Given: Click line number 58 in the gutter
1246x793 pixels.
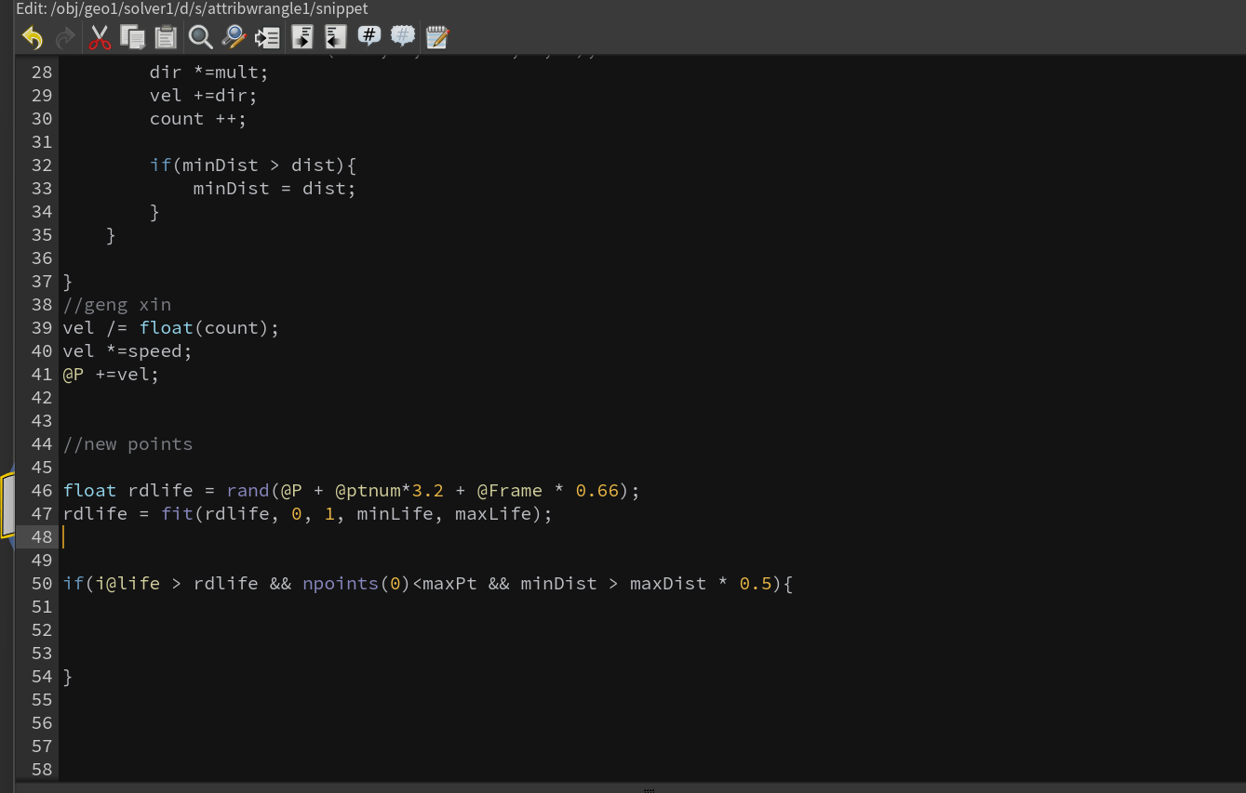Looking at the screenshot, I should [x=42, y=769].
